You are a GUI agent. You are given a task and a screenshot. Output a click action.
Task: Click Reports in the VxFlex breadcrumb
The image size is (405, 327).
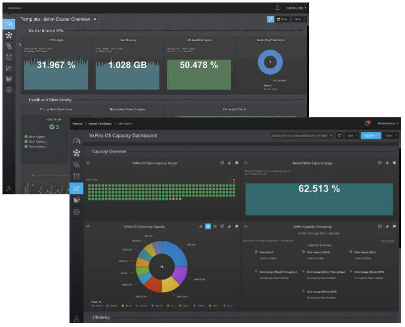(77, 124)
